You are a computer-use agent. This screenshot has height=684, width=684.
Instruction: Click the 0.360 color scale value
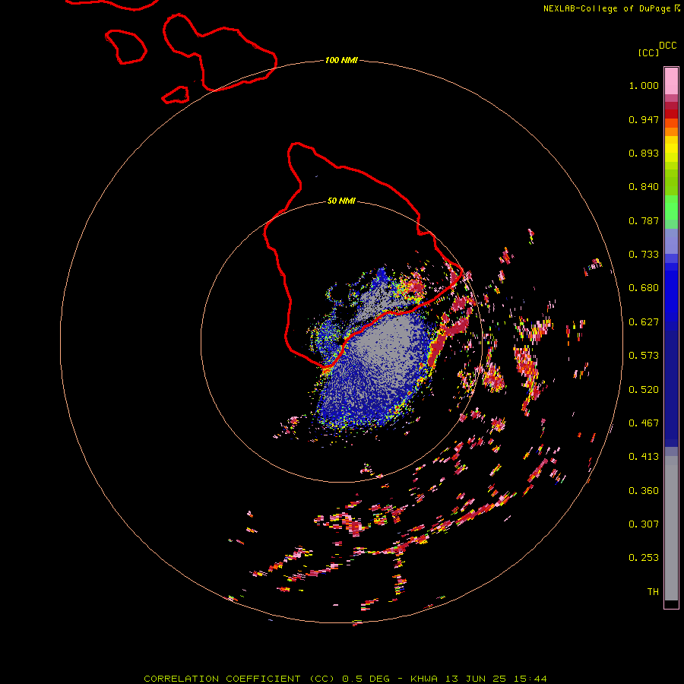pyautogui.click(x=644, y=491)
